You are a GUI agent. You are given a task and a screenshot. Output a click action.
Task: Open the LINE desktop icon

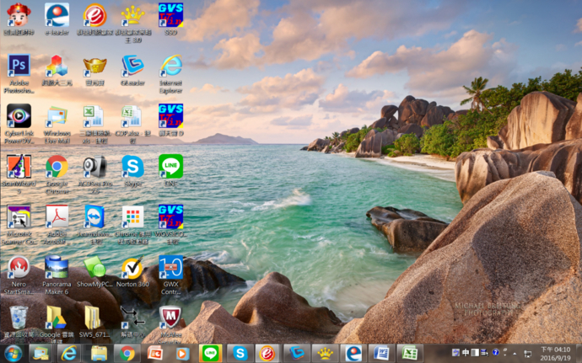(x=170, y=166)
